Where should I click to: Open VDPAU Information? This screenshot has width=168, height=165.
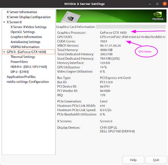(25, 47)
